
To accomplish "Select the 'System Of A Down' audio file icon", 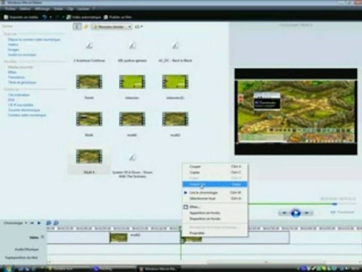I will click(132, 157).
